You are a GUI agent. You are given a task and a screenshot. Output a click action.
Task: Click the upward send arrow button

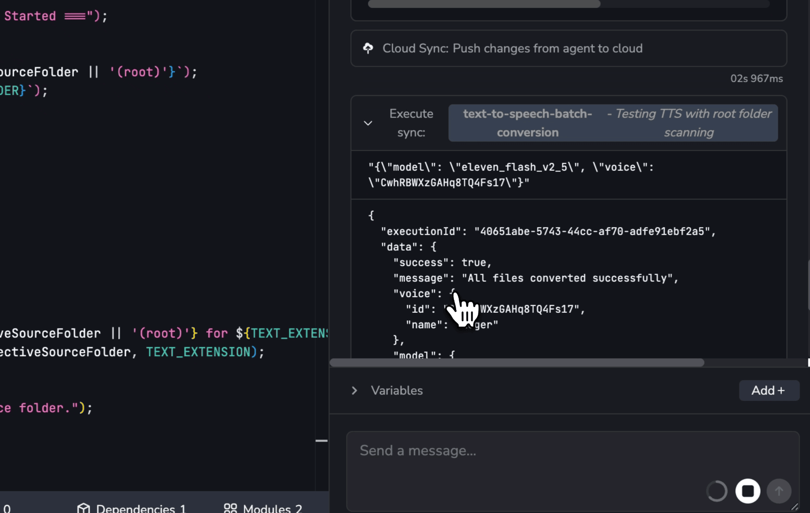tap(779, 491)
